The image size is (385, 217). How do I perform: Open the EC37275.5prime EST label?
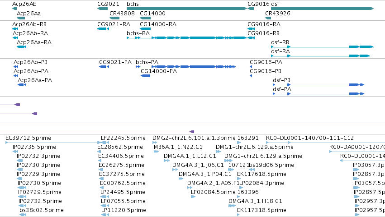[122, 174]
